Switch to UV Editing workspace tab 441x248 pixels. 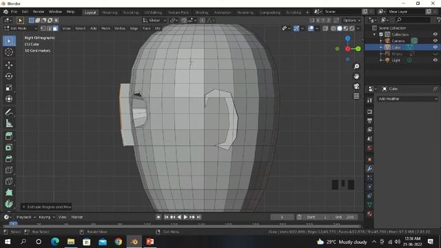(x=153, y=12)
